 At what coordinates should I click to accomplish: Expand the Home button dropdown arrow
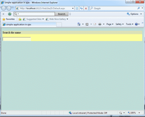[x=83, y=24]
